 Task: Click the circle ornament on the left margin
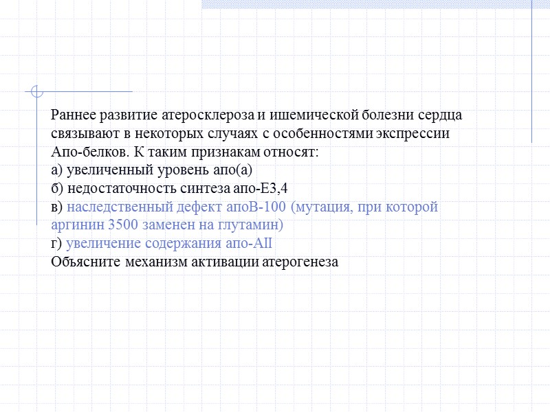[35, 91]
